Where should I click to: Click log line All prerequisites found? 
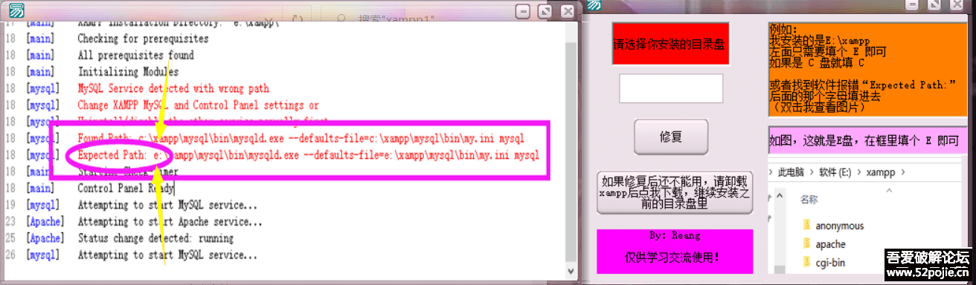click(x=135, y=56)
